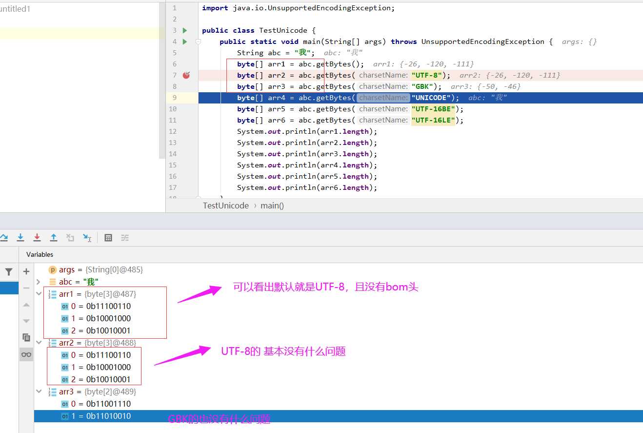Viewport: 643px width, 433px height.
Task: Select arr1 element 1 = 0b10001000
Action: [339, 318]
